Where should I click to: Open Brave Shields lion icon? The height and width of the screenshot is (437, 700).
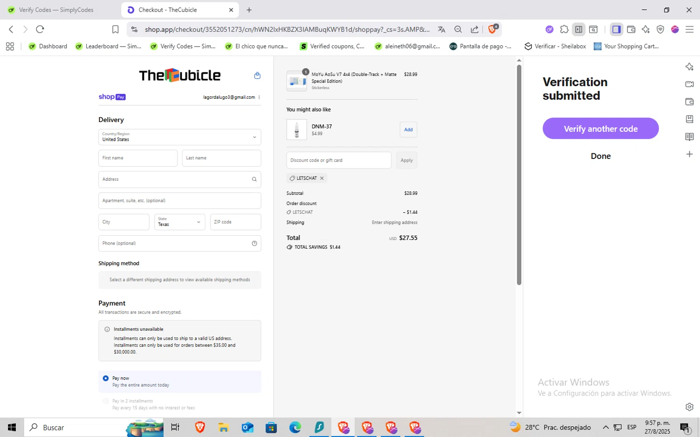point(492,29)
